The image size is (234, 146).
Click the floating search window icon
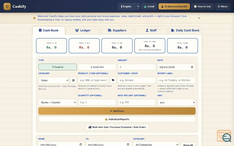pyautogui.click(x=224, y=136)
